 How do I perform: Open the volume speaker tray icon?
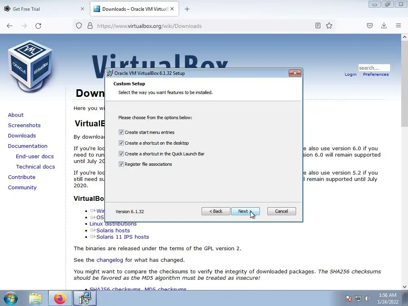(x=367, y=298)
